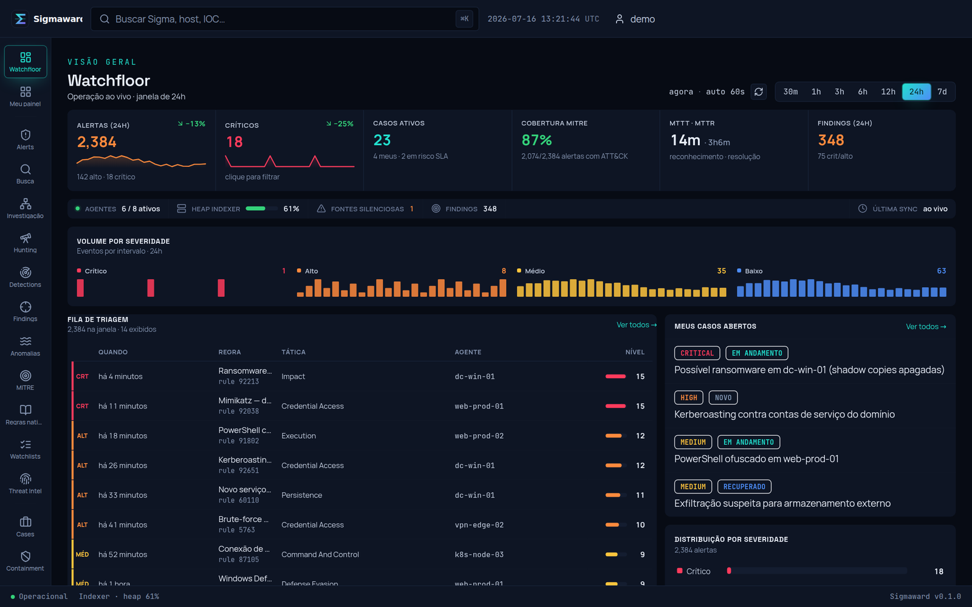Select the 30m time range
972x607 pixels.
(x=790, y=92)
